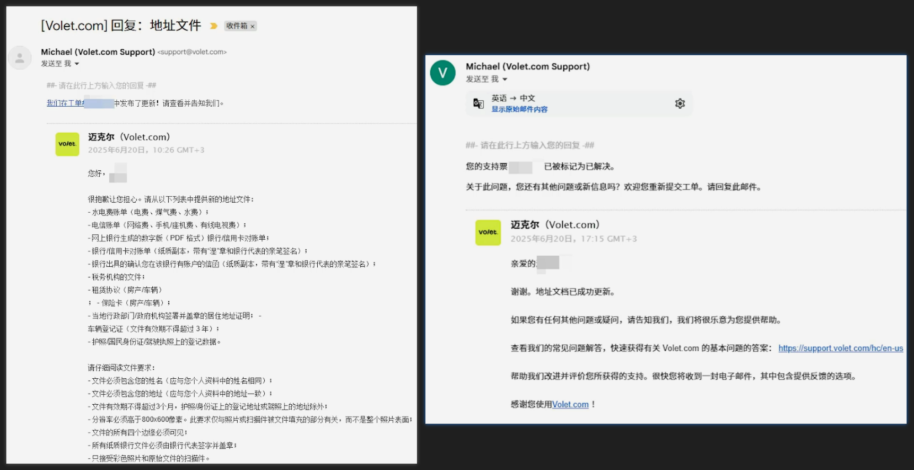Click the yellow importance marker beside the subject
Screen dimensions: 914x470
214,26
